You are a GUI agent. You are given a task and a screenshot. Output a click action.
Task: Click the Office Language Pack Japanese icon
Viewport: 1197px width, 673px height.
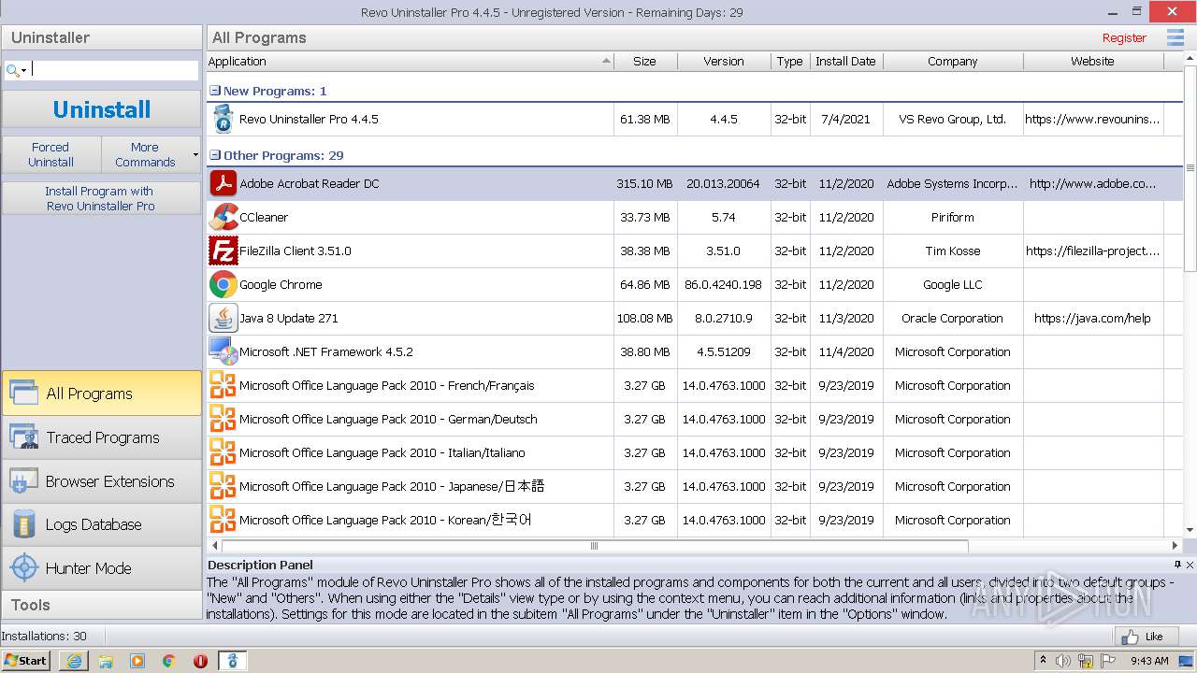[223, 486]
